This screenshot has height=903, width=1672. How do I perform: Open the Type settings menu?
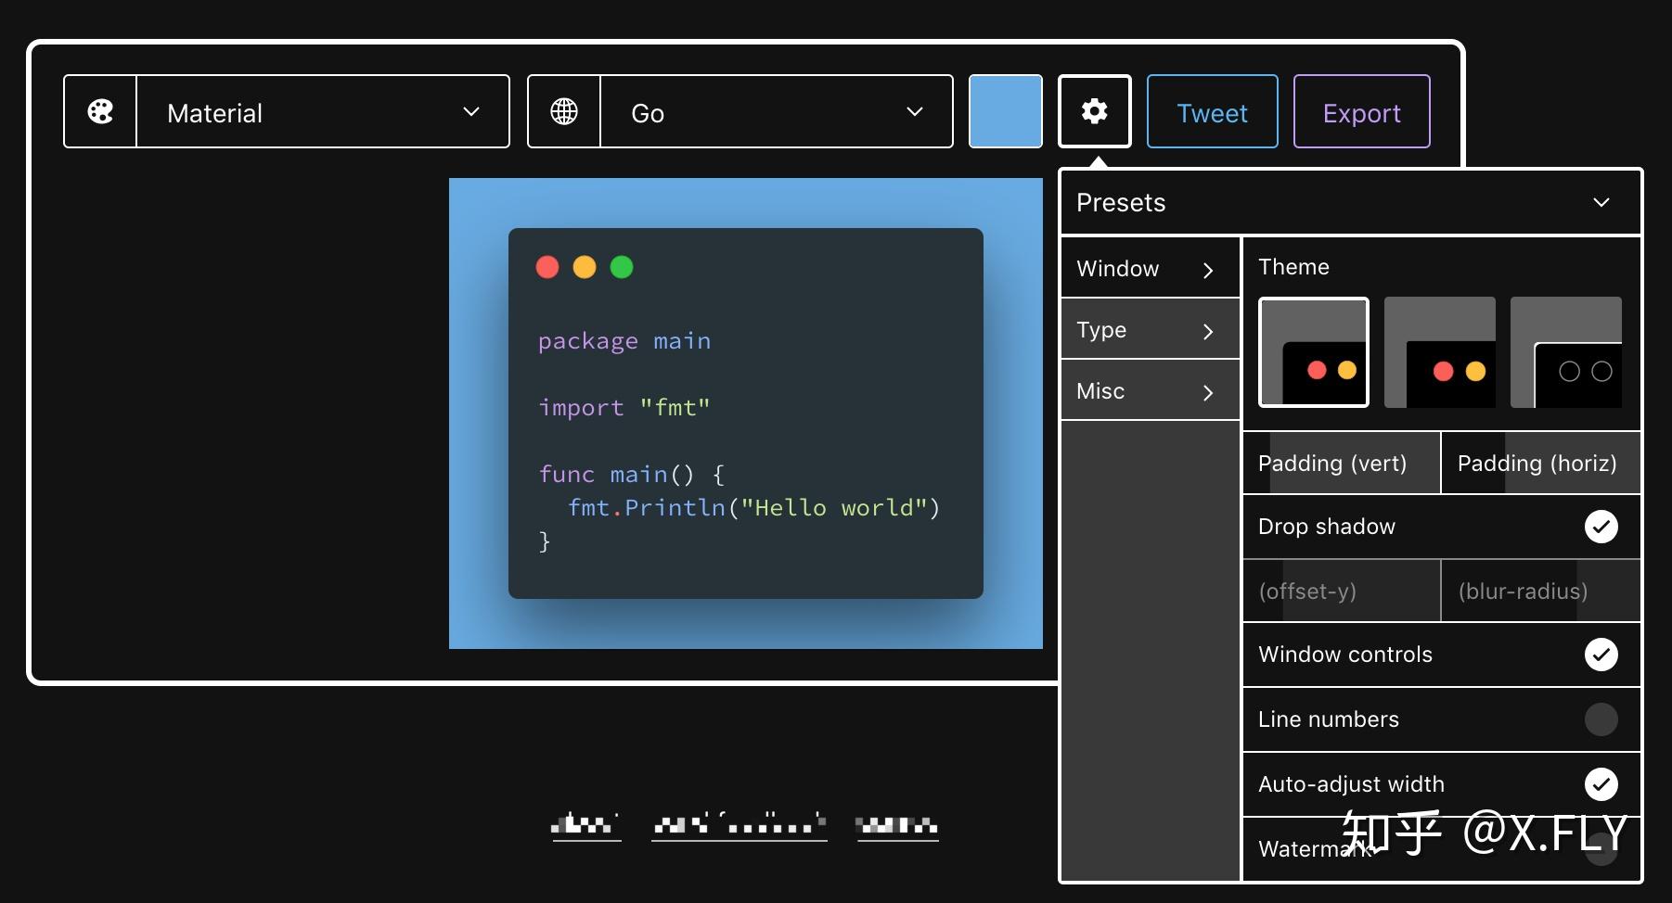click(x=1151, y=330)
